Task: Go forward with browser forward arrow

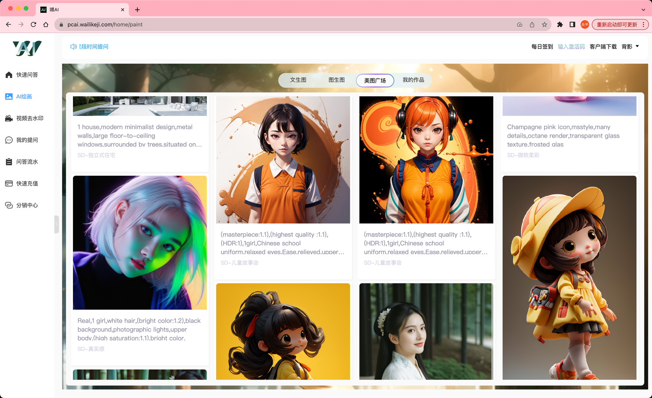Action: pyautogui.click(x=21, y=24)
